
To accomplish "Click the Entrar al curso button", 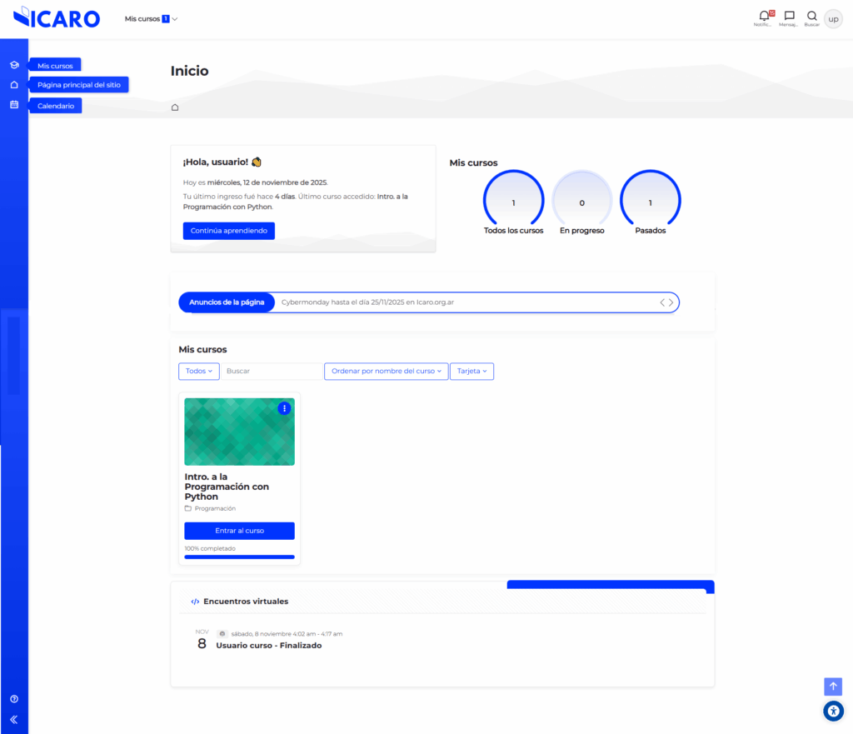I will click(x=239, y=531).
